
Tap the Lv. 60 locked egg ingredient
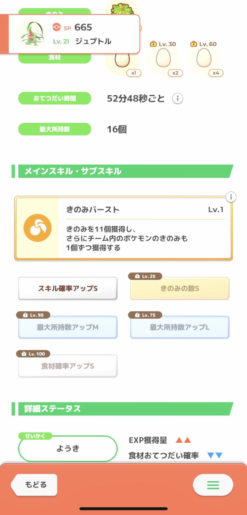click(204, 58)
